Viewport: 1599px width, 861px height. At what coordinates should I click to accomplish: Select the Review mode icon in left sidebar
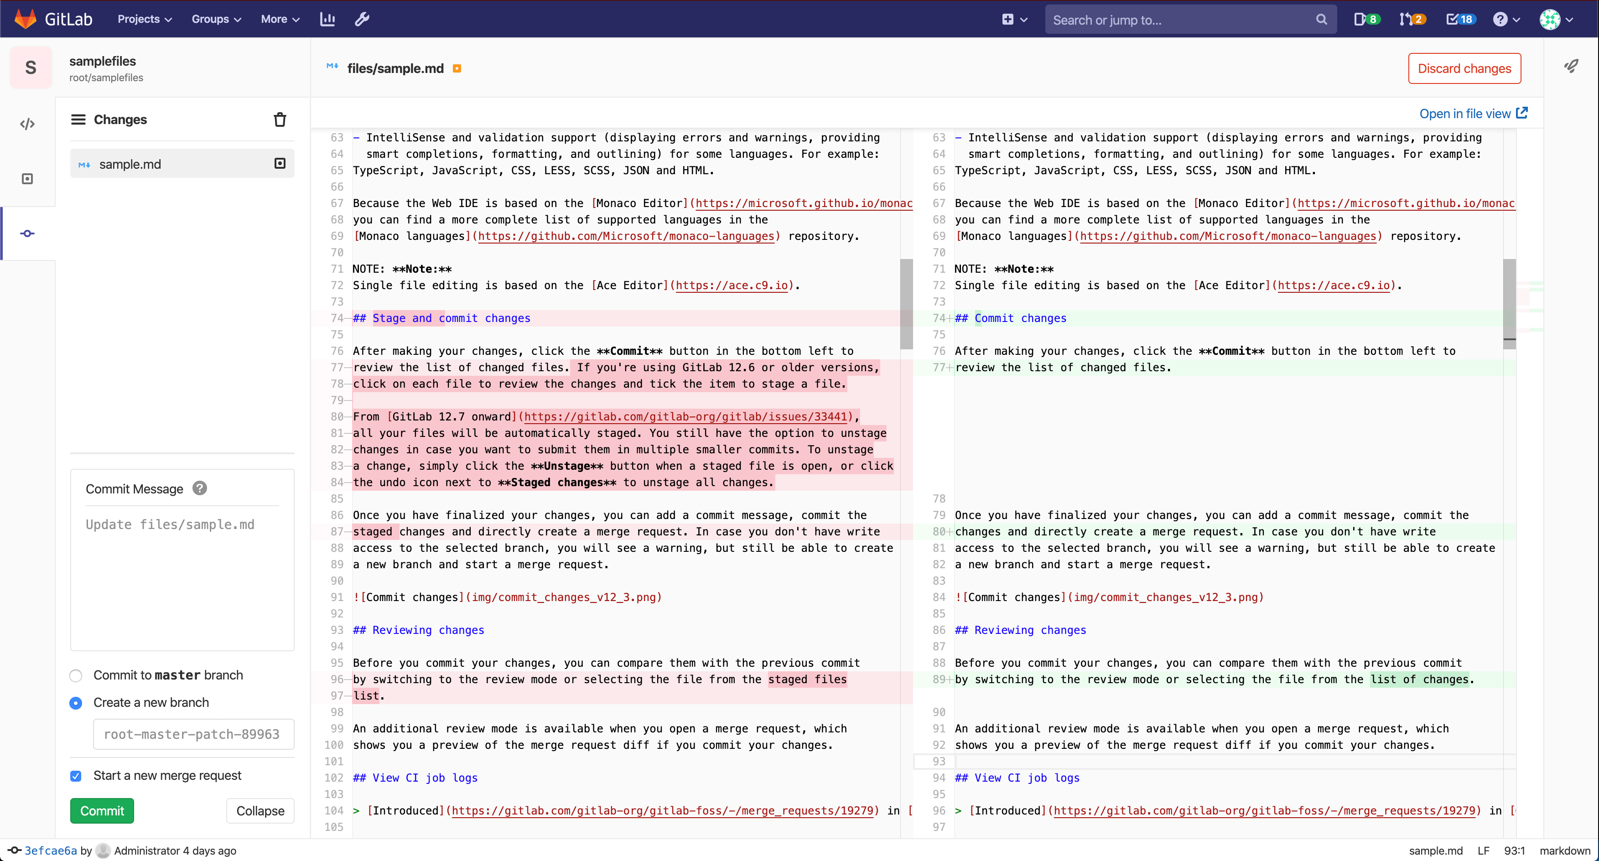[27, 178]
